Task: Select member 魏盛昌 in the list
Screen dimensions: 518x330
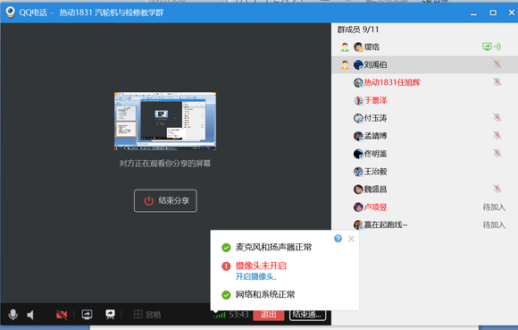Action: [424, 190]
